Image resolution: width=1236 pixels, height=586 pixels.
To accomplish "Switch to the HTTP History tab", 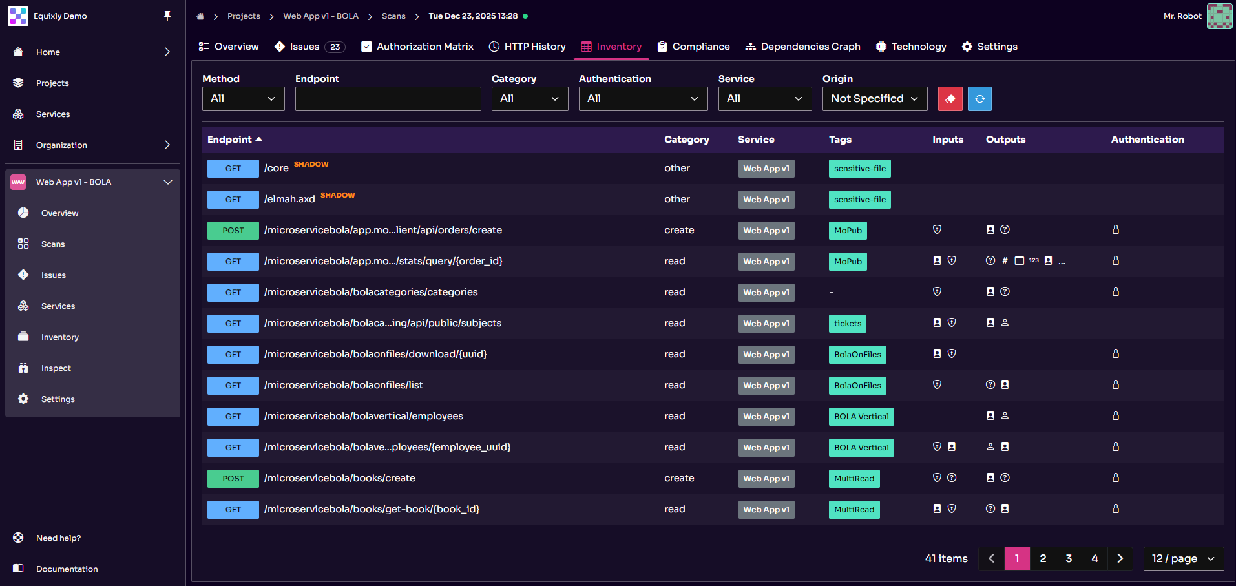I will [527, 46].
